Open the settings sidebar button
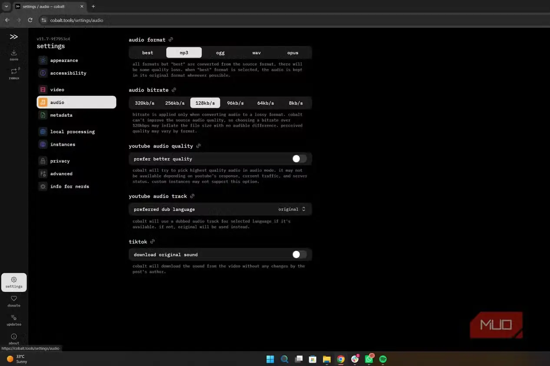The image size is (550, 366). tap(14, 282)
